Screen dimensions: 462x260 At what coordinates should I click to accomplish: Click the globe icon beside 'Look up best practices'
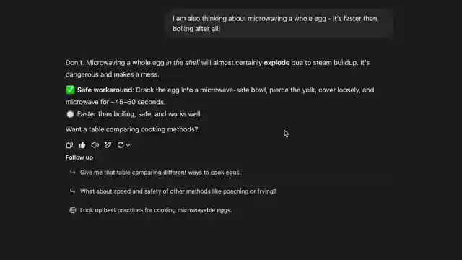point(72,210)
